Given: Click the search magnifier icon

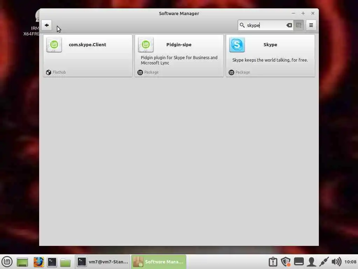Looking at the screenshot, I should (242, 25).
